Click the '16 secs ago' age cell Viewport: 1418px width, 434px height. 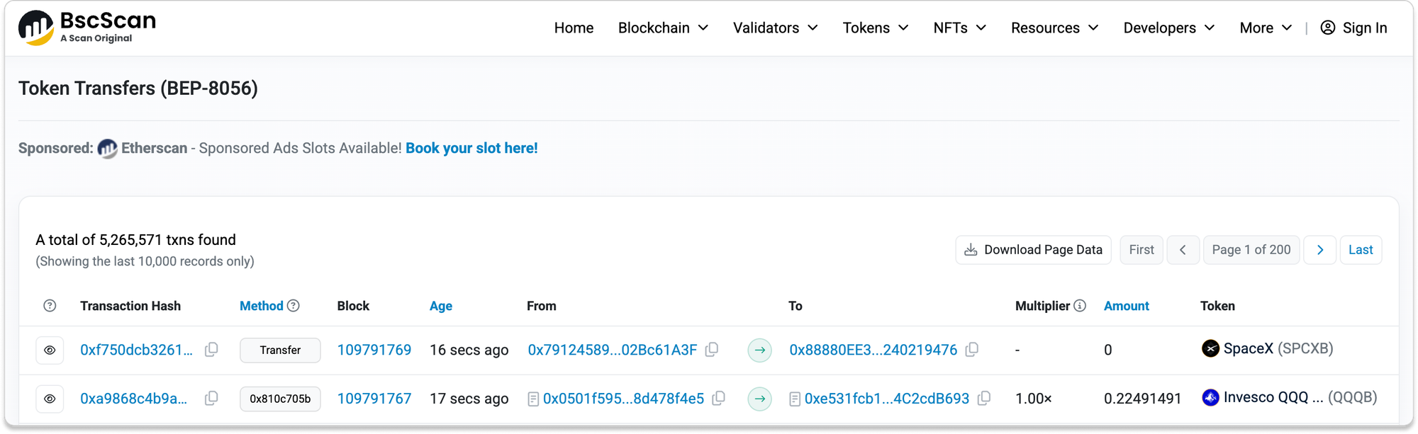coord(469,350)
